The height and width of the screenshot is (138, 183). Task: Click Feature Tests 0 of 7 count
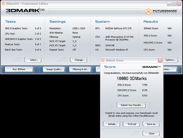tap(38, 44)
